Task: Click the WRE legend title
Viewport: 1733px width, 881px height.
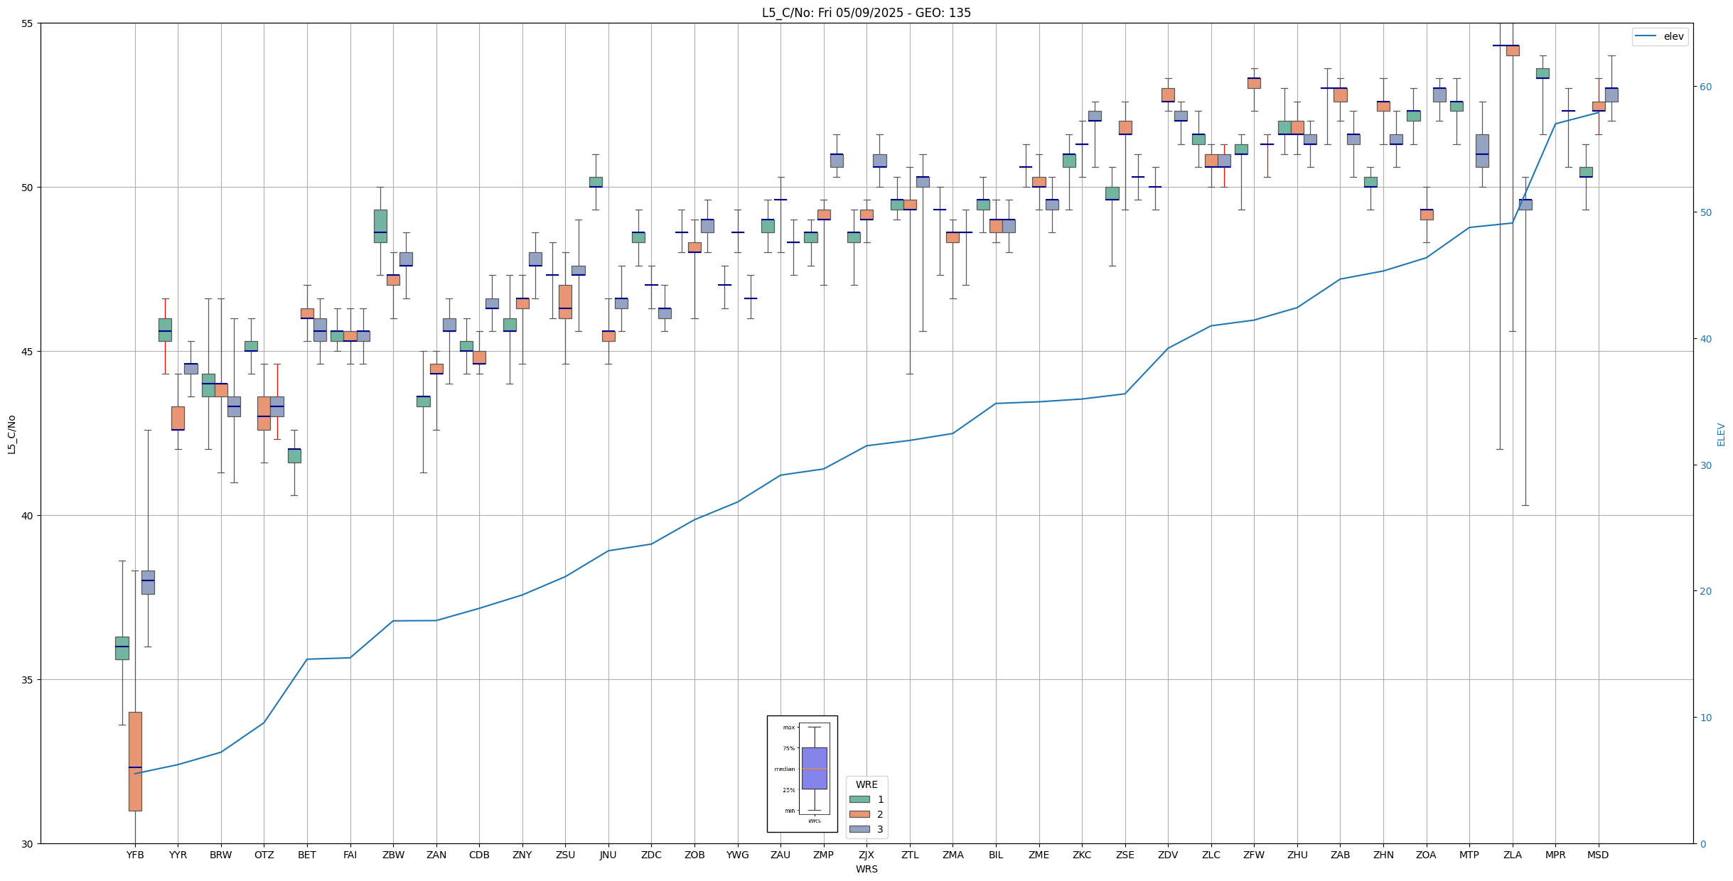Action: (866, 784)
